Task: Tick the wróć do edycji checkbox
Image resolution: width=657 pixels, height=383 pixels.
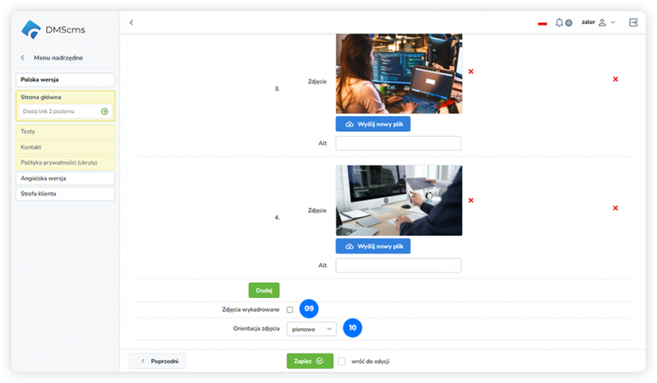Action: point(342,361)
